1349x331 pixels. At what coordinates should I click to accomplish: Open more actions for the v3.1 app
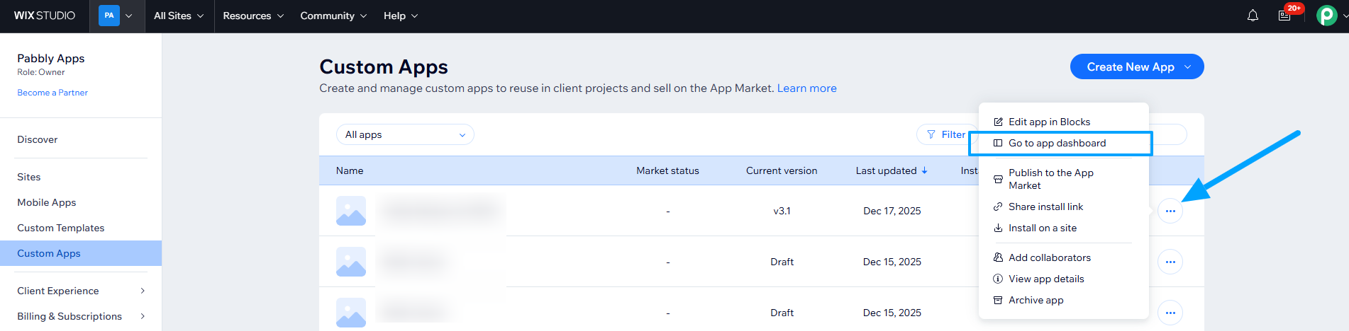point(1170,211)
